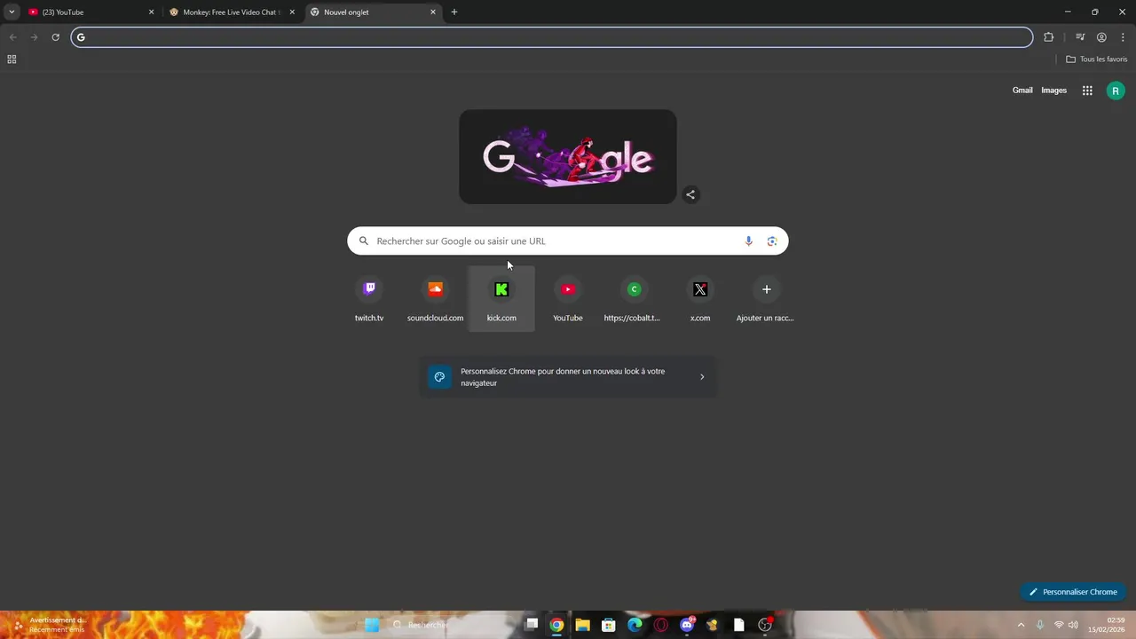Click the Google search box
This screenshot has width=1136, height=639.
click(x=568, y=241)
